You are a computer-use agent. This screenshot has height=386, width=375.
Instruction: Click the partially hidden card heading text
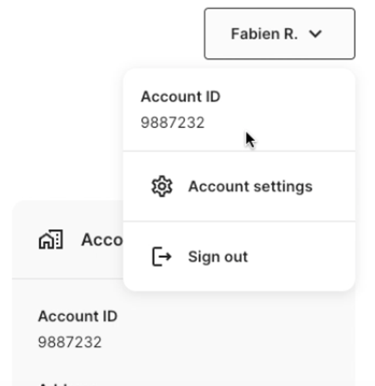[102, 240]
